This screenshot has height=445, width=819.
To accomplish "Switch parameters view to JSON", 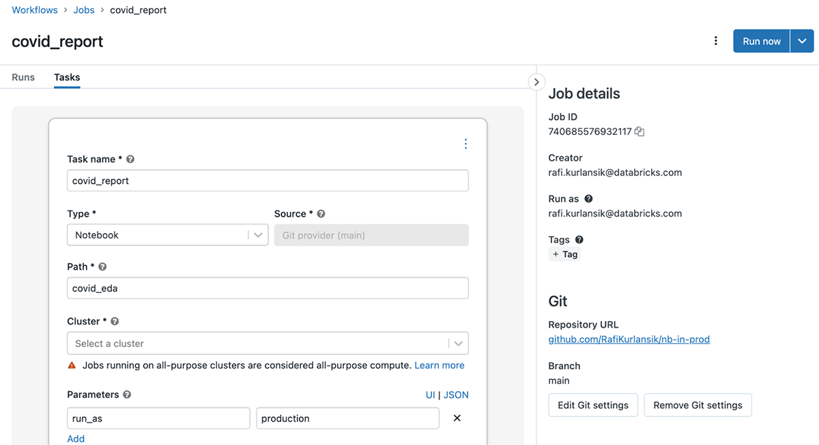I will 456,395.
